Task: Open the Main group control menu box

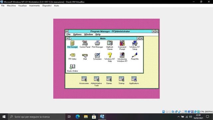Action: tap(67, 38)
